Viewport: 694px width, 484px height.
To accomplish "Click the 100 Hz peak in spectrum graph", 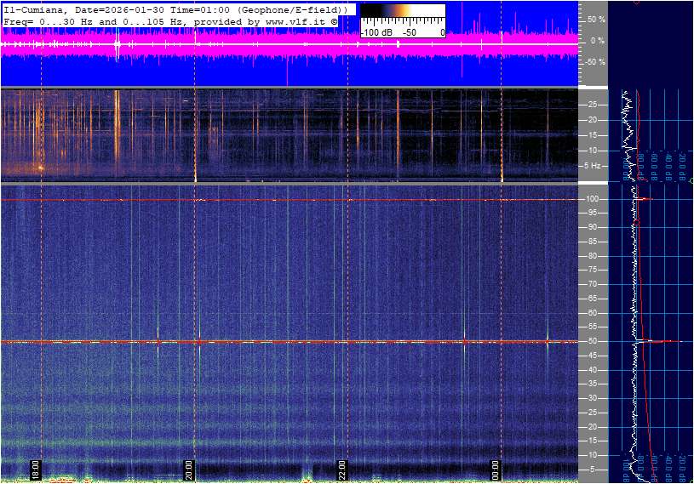I will point(645,199).
